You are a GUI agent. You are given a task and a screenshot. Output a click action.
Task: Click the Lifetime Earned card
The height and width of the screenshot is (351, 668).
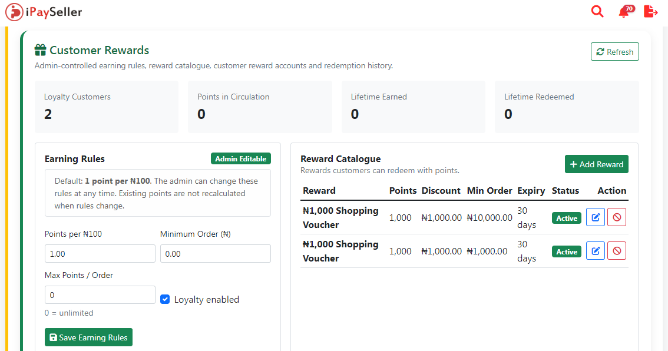[x=414, y=107]
